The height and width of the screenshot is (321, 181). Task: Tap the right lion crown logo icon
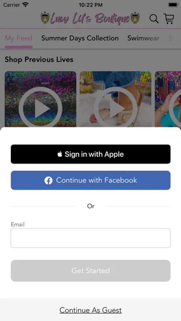135,18
